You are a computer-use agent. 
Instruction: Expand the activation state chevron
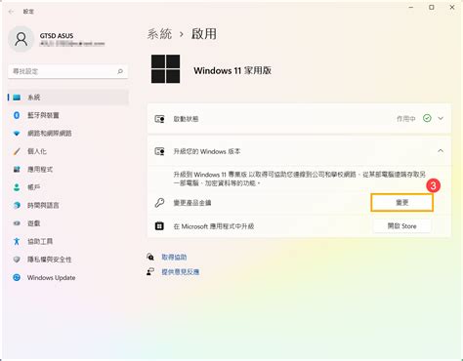441,118
